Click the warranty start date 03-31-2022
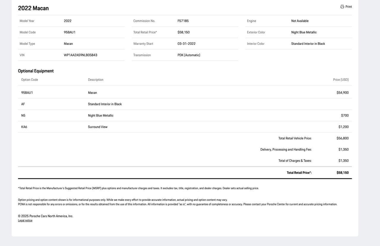Viewport: 380px width, 246px height. point(186,44)
